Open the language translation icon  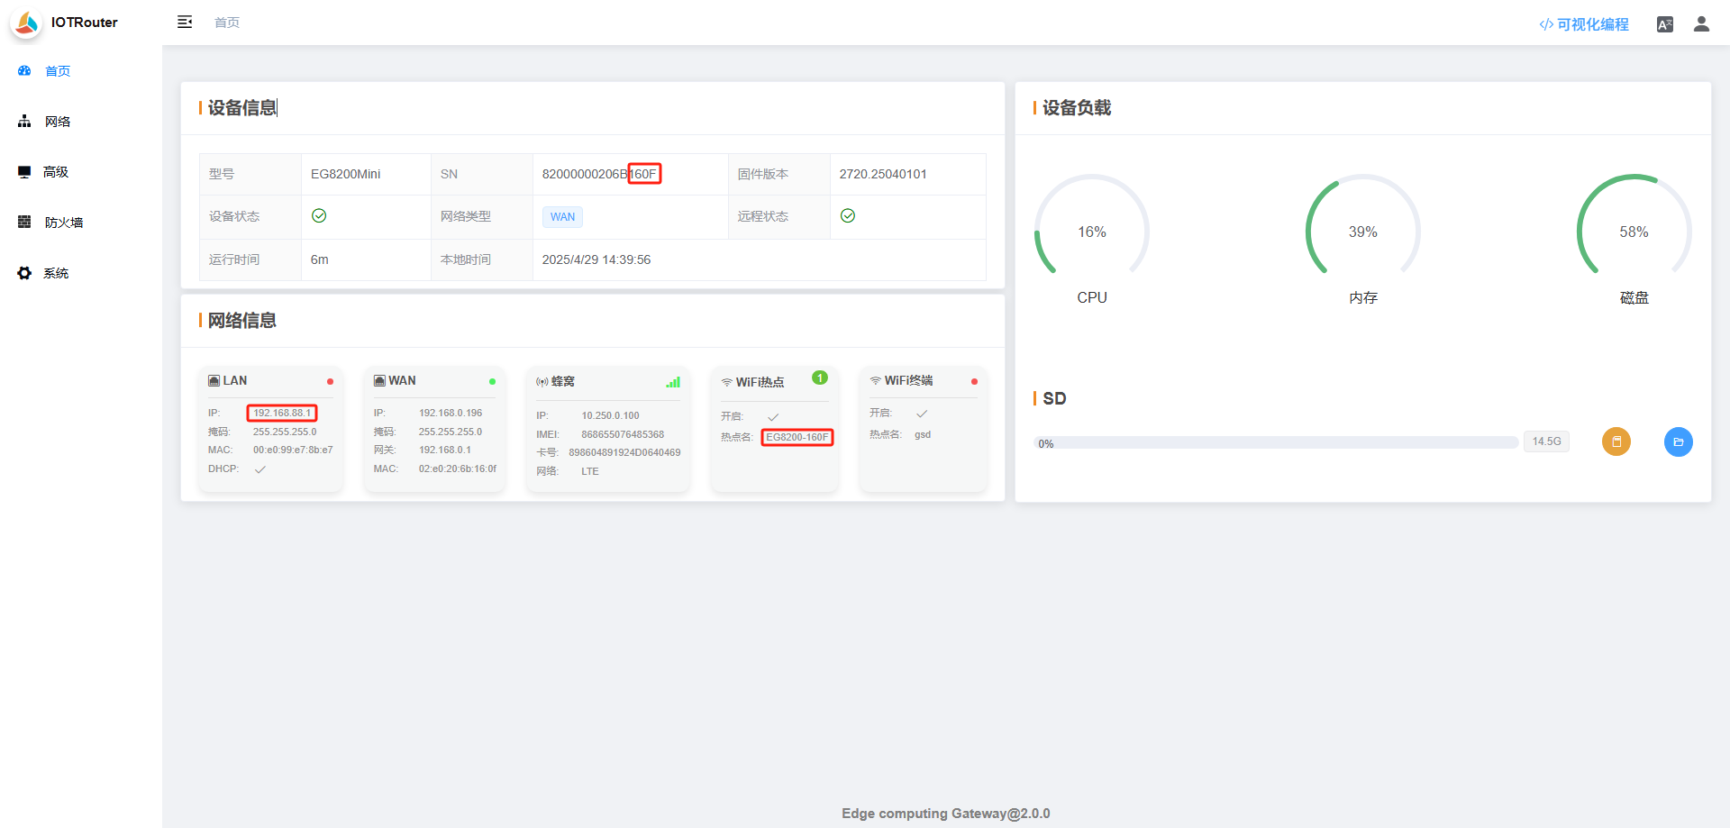click(1664, 24)
